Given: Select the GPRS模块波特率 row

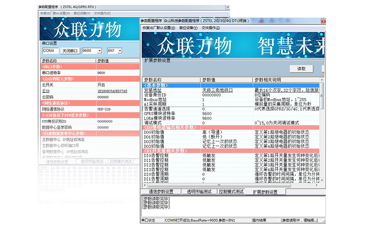Looking at the screenshot, I should 230,114.
